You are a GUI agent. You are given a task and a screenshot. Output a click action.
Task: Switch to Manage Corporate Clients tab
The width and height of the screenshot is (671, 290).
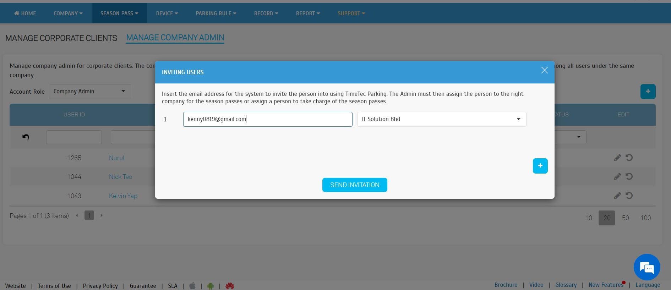coord(61,38)
